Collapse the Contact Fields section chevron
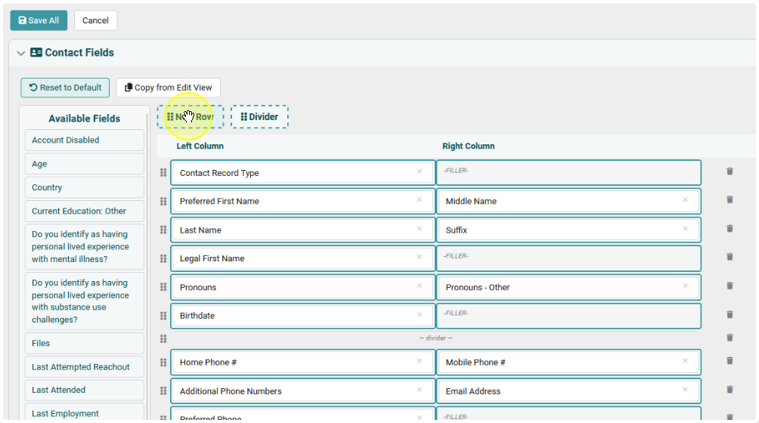759x423 pixels. [21, 53]
